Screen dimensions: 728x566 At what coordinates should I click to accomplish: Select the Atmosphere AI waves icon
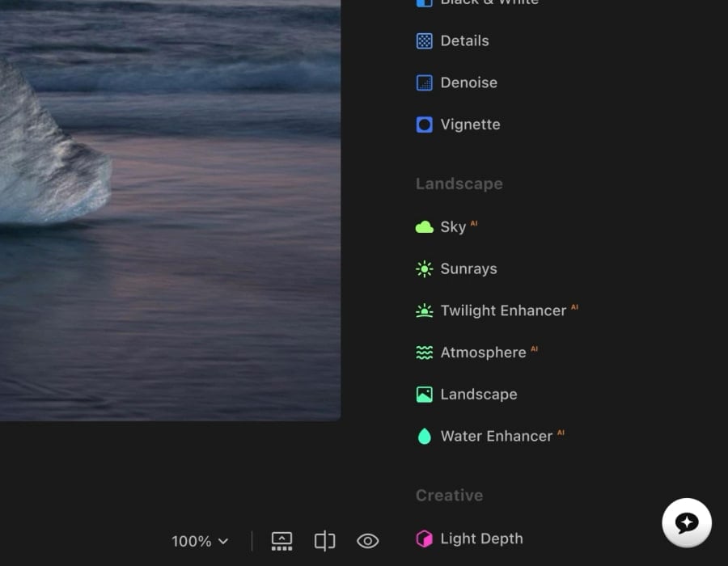[x=423, y=352]
